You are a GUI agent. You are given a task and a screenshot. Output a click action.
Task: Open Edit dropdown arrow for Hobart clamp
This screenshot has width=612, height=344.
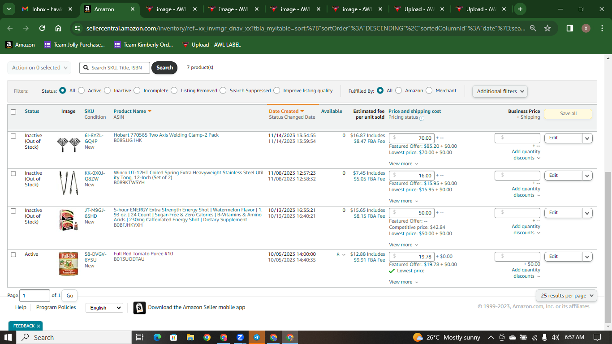(587, 138)
